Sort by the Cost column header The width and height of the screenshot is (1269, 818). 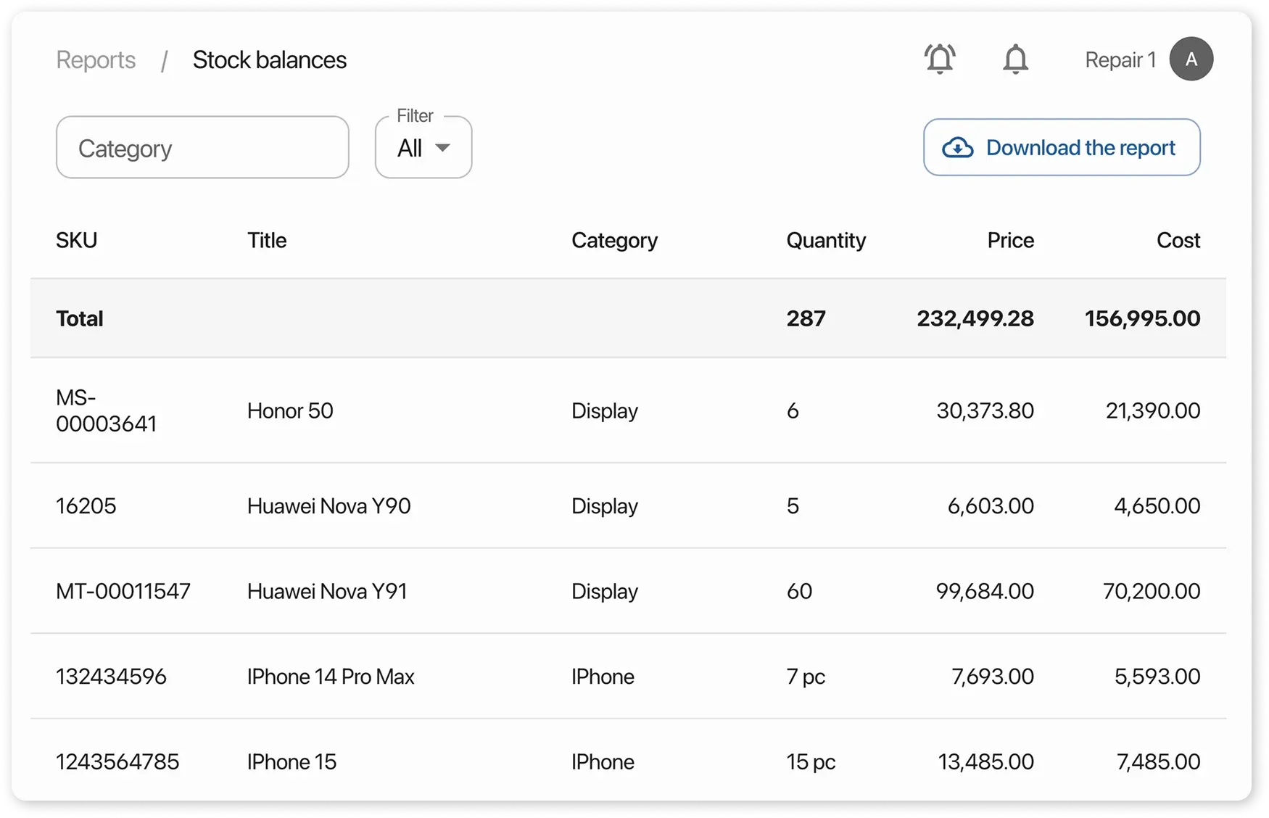tap(1178, 240)
